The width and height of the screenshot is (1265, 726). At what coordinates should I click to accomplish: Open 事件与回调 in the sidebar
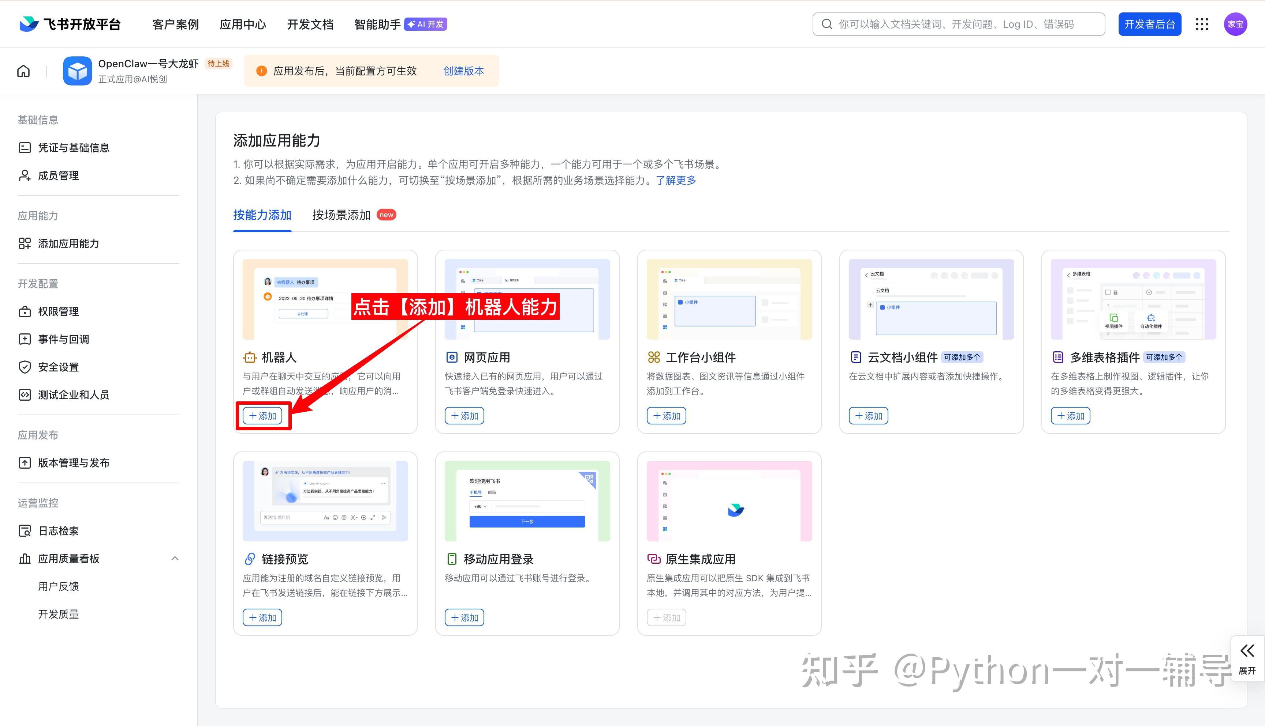click(x=63, y=339)
